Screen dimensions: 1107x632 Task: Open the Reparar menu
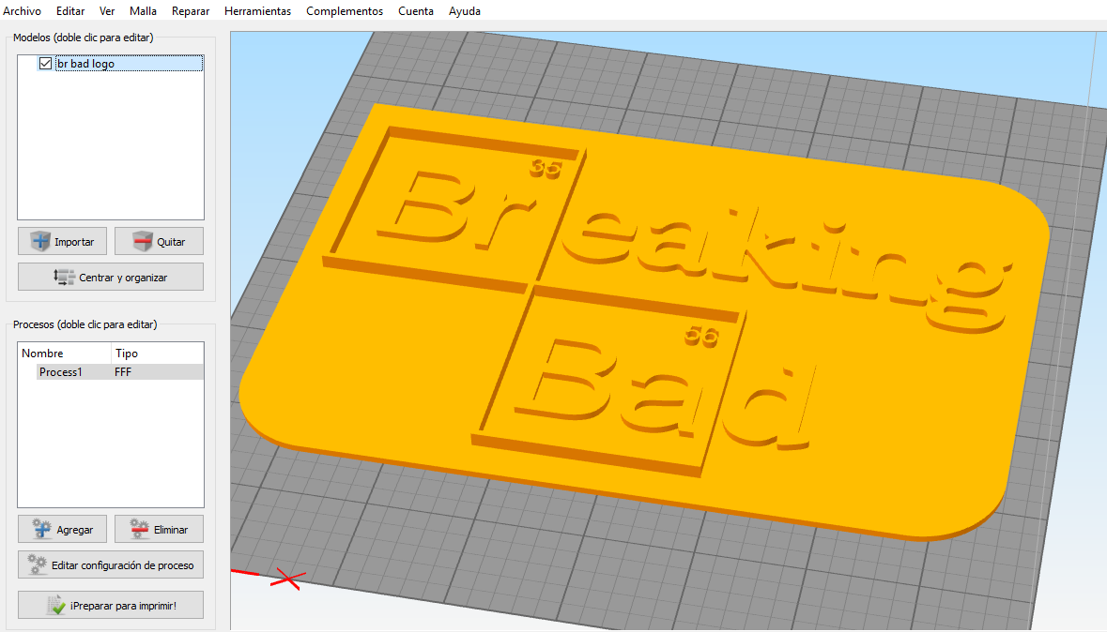tap(191, 11)
